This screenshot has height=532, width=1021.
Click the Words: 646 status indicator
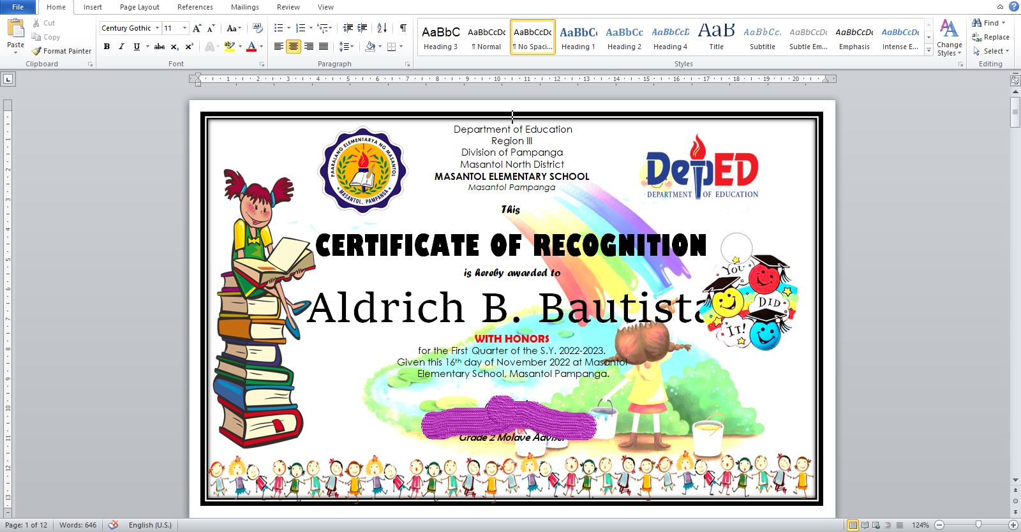[x=78, y=525]
